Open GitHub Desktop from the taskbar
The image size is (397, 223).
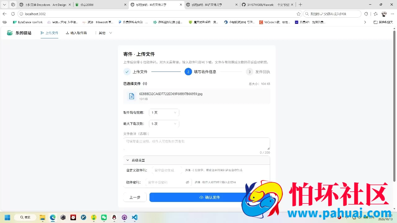pos(124,217)
